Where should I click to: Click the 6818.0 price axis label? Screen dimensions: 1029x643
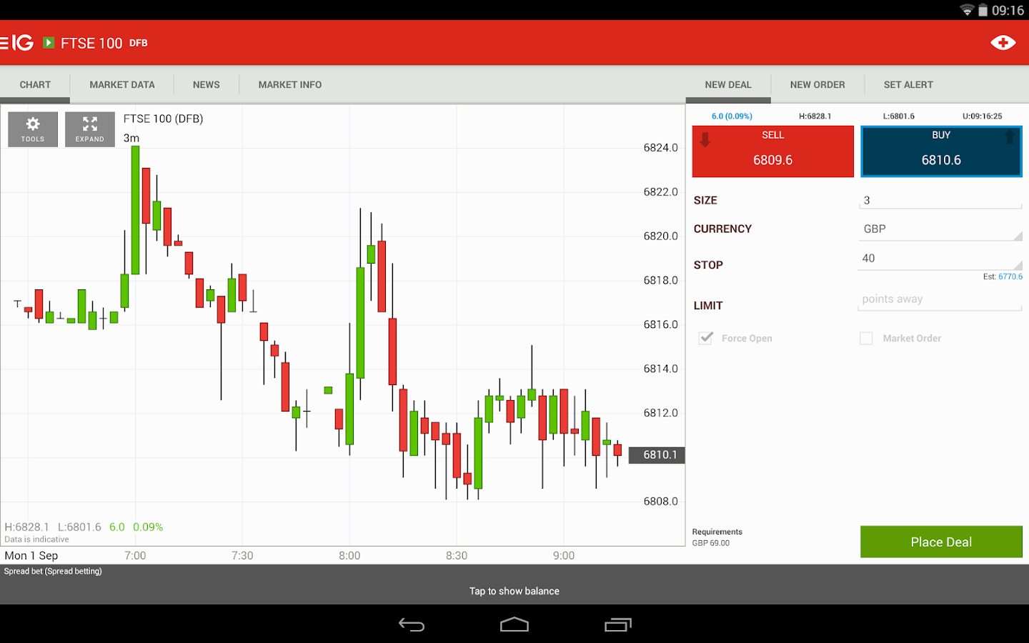click(x=661, y=280)
